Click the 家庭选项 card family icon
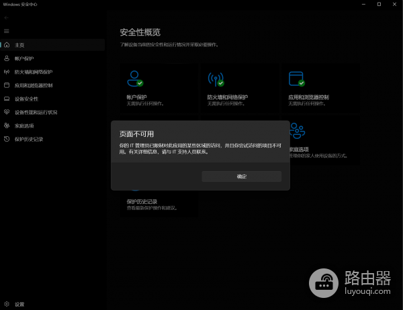This screenshot has width=403, height=310. tap(298, 131)
